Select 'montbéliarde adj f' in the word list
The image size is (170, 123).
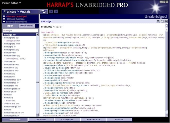click(x=12, y=80)
